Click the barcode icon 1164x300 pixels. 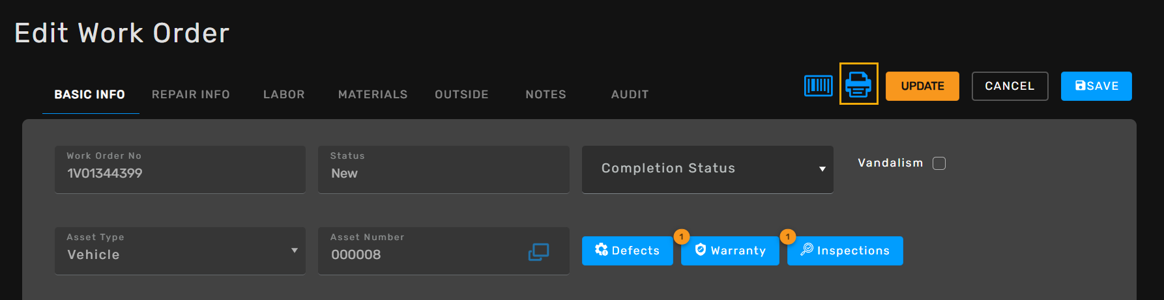[818, 85]
